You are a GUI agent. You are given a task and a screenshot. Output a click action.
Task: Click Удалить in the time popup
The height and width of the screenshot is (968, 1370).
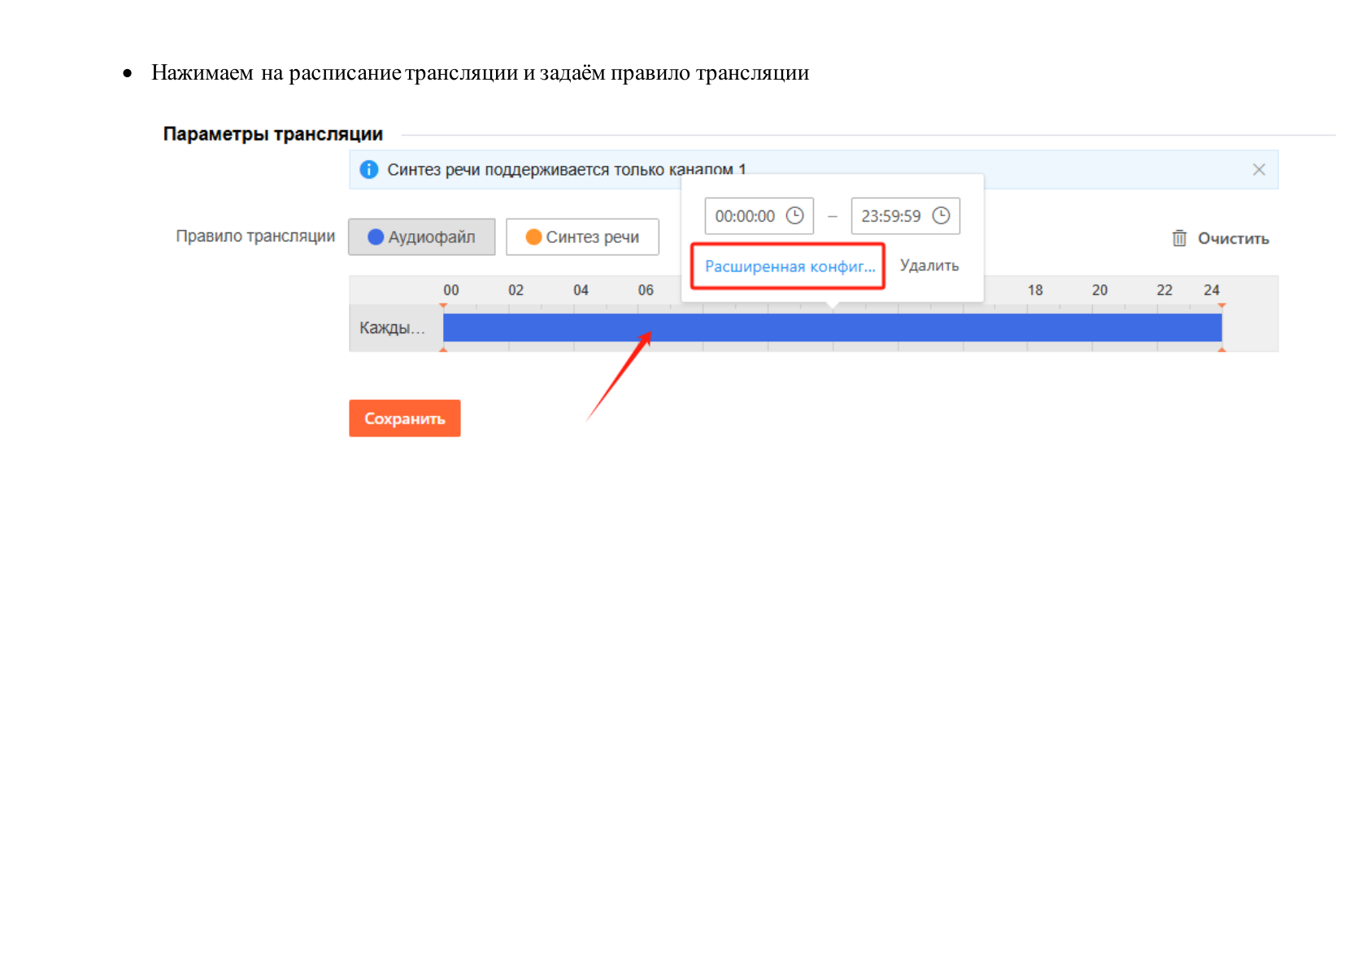929,266
